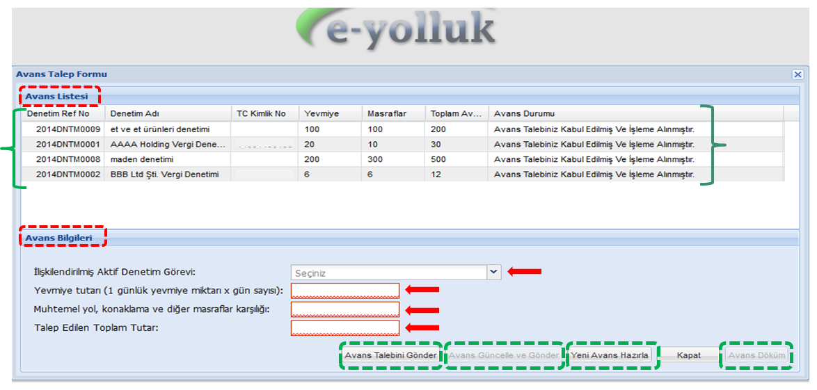This screenshot has width=817, height=390.
Task: Sort by Yevmiye column header
Action: (x=331, y=113)
